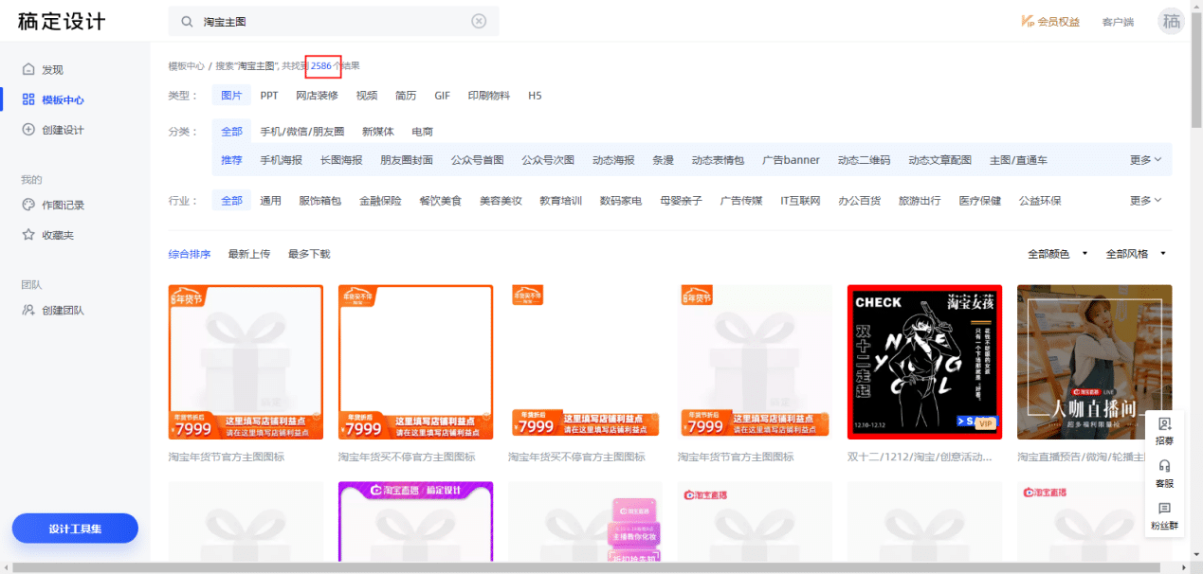
Task: Select the 简历 type tab
Action: pyautogui.click(x=406, y=96)
